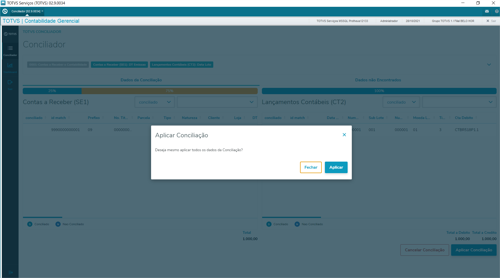Click the Sair link in the header
Screen dimensions: 500x278
click(x=493, y=21)
